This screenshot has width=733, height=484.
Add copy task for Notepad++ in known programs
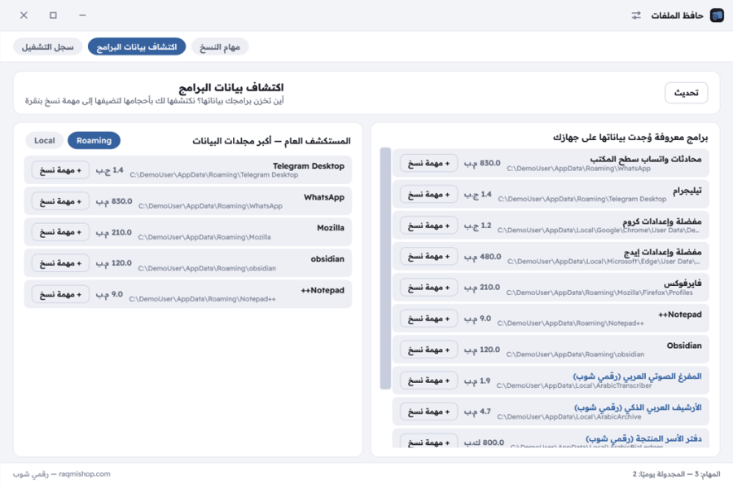428,319
